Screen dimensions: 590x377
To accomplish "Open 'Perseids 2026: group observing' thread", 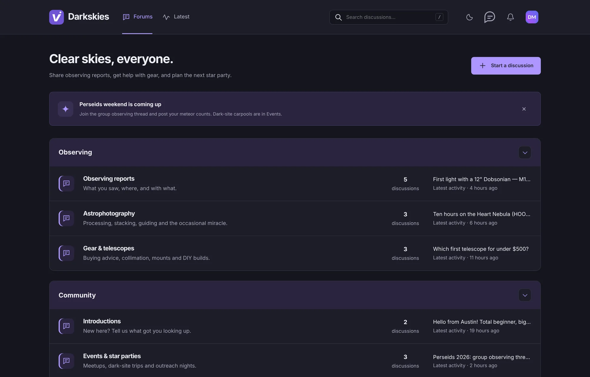I will pos(481,357).
